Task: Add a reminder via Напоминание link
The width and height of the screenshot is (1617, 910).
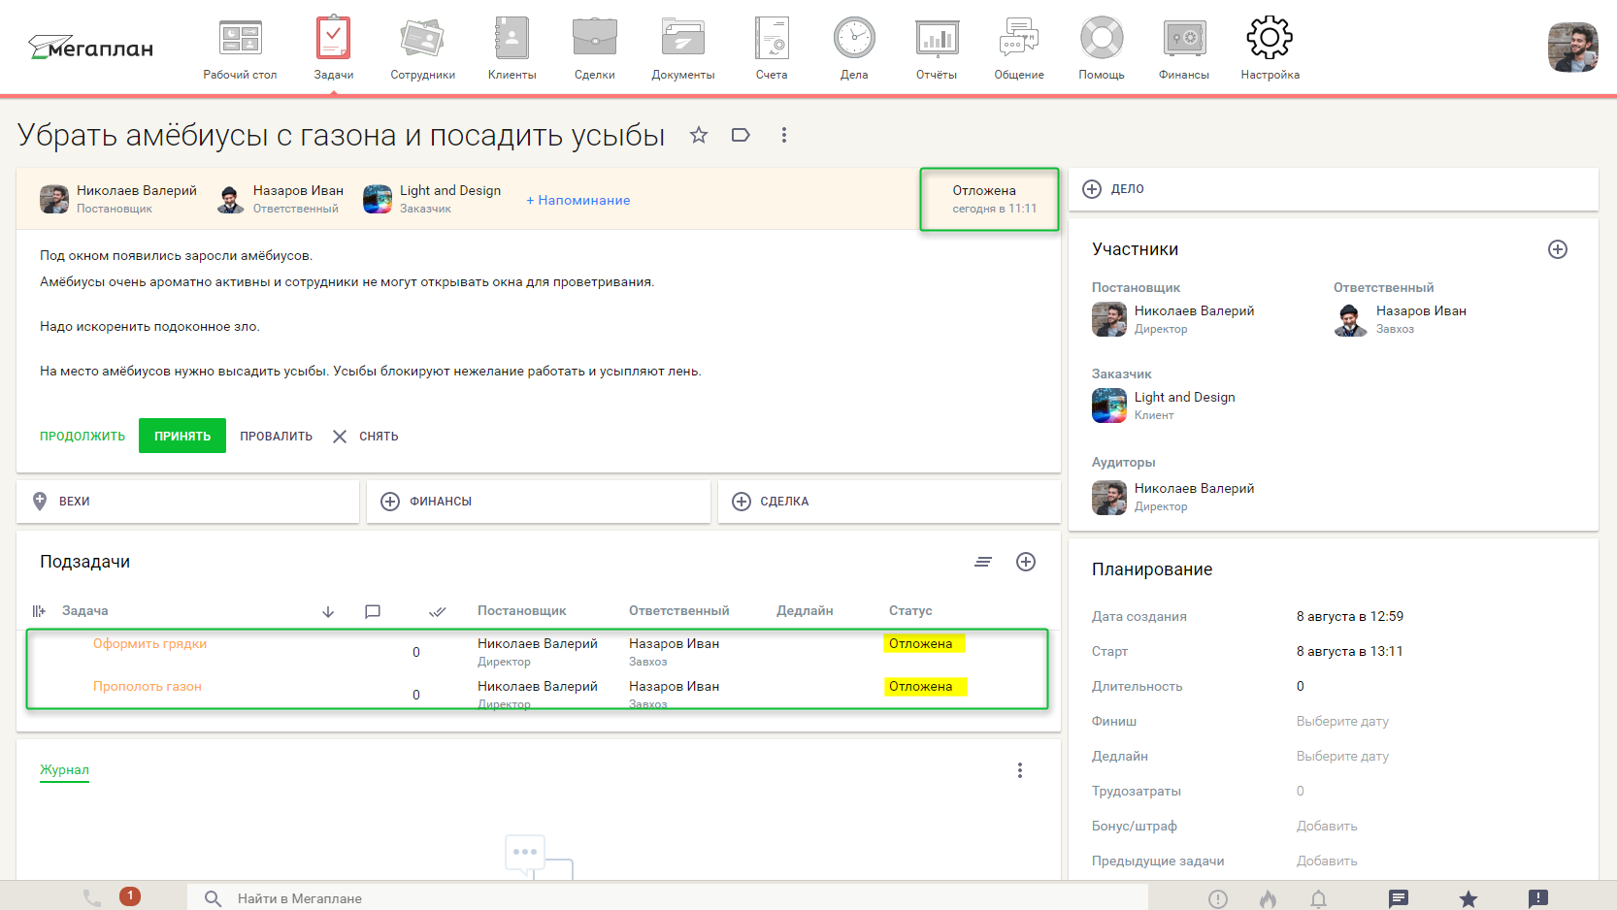Action: (x=578, y=200)
